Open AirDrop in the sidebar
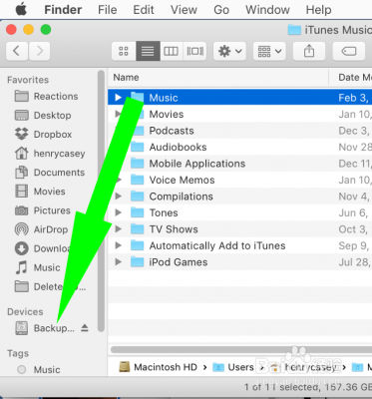Screen dimensions: 372x399 click(42, 229)
